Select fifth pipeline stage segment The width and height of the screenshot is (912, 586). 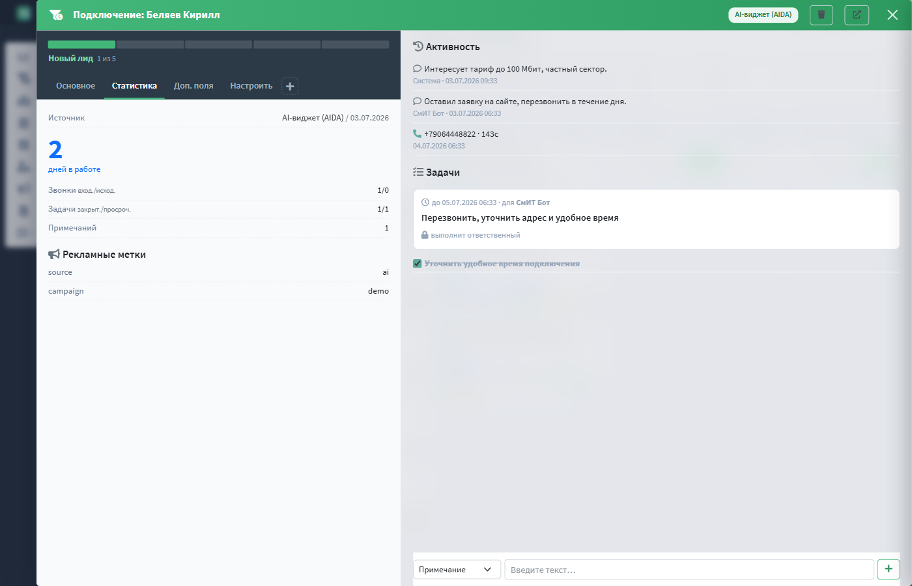[355, 45]
